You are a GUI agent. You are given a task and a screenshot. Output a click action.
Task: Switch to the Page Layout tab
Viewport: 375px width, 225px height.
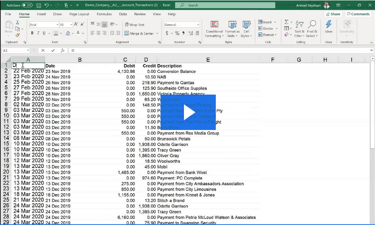tap(79, 14)
